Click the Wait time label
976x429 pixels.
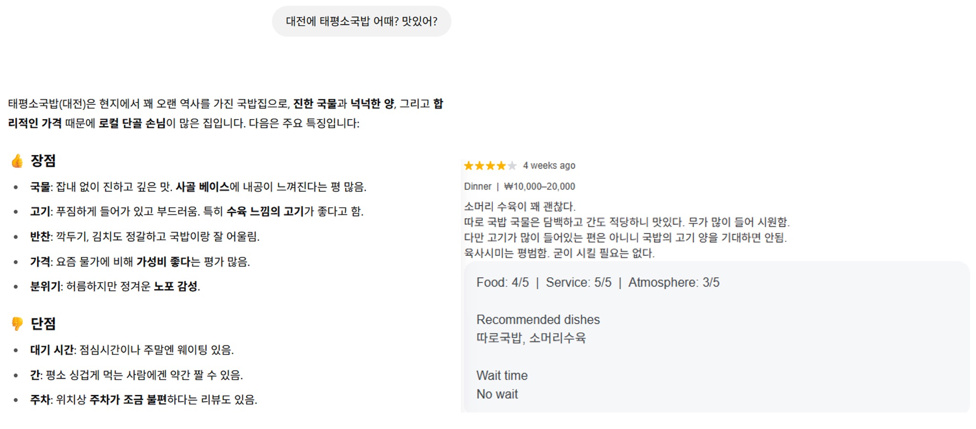pyautogui.click(x=502, y=376)
